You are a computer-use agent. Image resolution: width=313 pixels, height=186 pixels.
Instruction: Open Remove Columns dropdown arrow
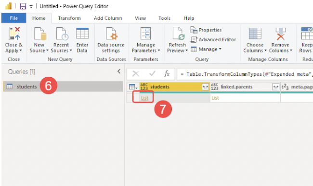[291, 50]
